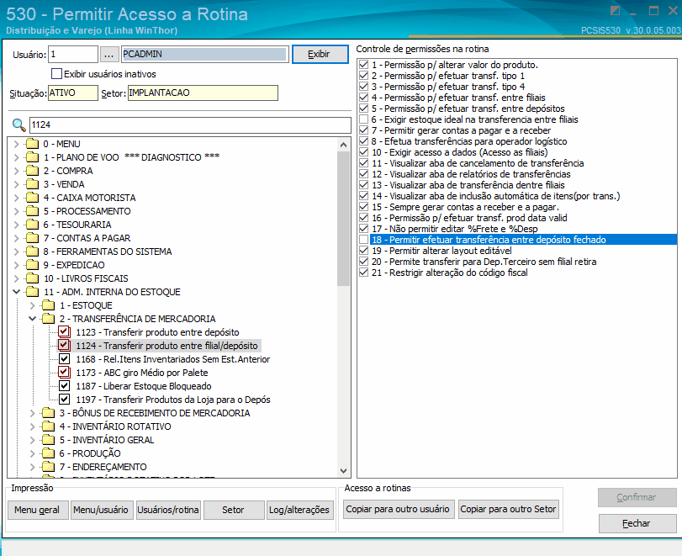The image size is (682, 556).
Task: Toggle checkbox for 1173 ABC giro Médio
Action: point(64,373)
